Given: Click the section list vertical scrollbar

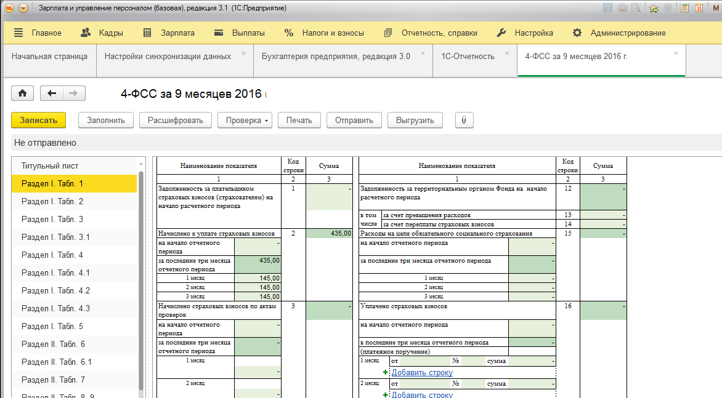Looking at the screenshot, I should click(x=141, y=281).
